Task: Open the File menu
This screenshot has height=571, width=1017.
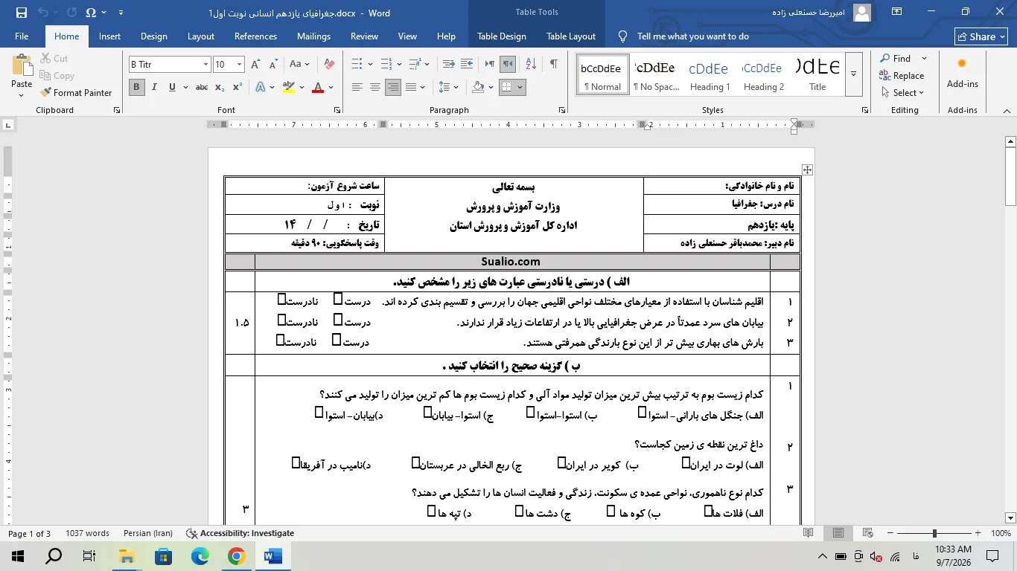Action: point(22,36)
